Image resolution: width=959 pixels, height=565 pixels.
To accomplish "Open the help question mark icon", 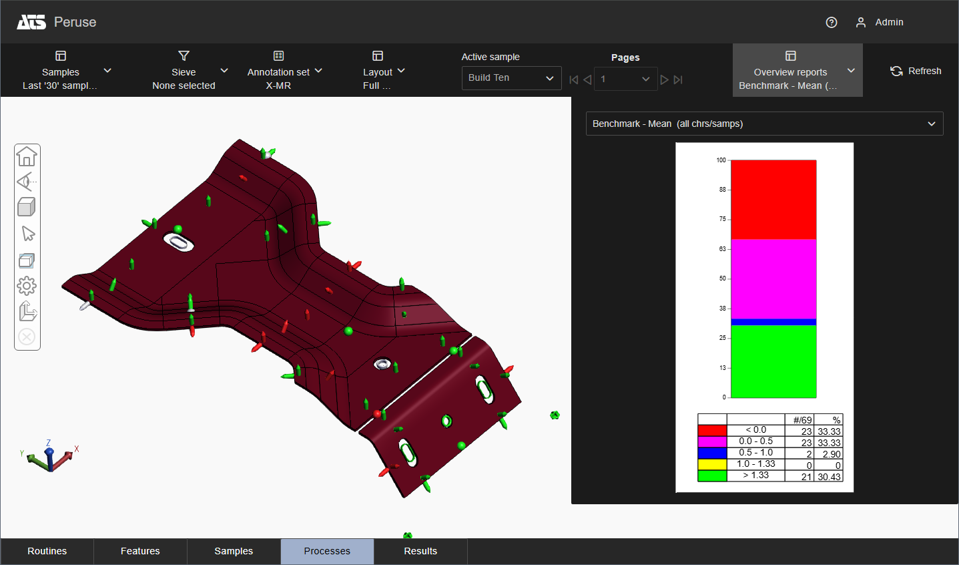I will [831, 23].
